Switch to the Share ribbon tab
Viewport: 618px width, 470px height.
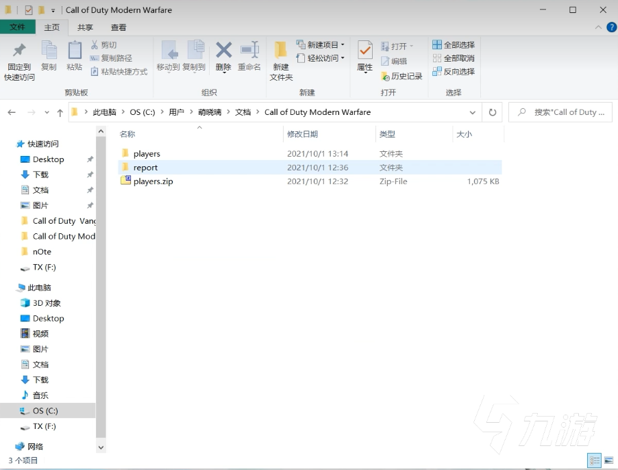[x=85, y=27]
